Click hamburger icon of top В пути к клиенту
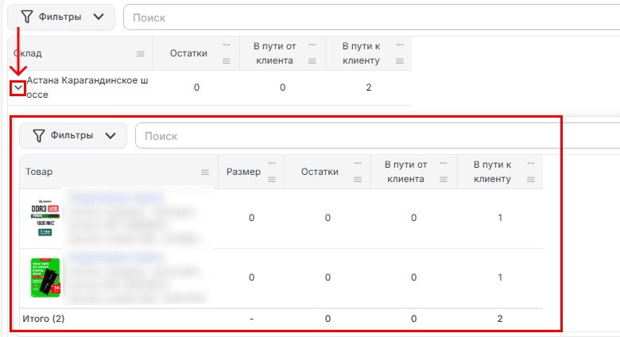This screenshot has width=620, height=337. (400, 61)
